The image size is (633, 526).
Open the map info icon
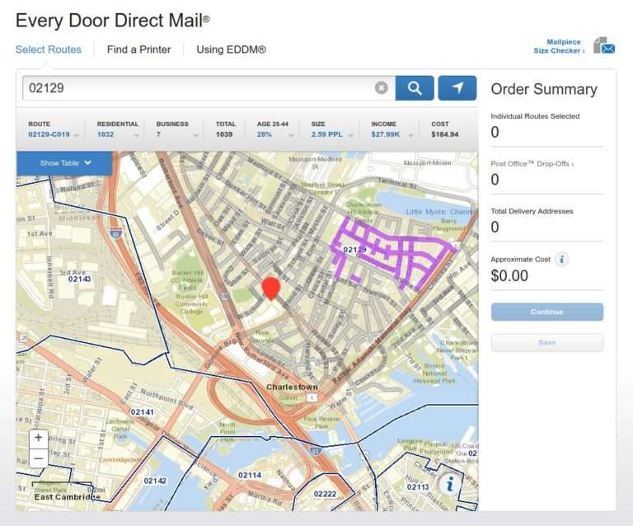449,484
